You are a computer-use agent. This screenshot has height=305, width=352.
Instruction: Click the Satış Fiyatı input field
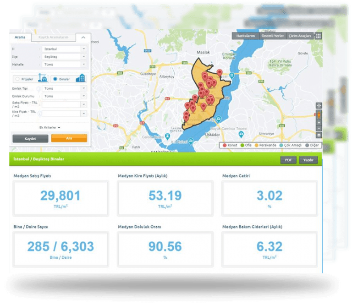pos(60,104)
